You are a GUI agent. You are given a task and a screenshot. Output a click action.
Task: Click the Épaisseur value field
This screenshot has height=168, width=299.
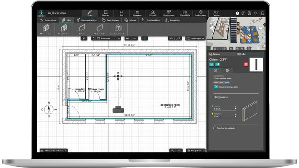[x=224, y=116]
